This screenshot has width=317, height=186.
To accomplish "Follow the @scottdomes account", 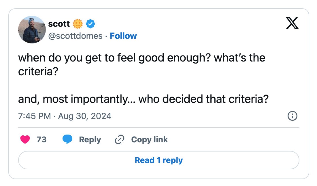I will [123, 36].
